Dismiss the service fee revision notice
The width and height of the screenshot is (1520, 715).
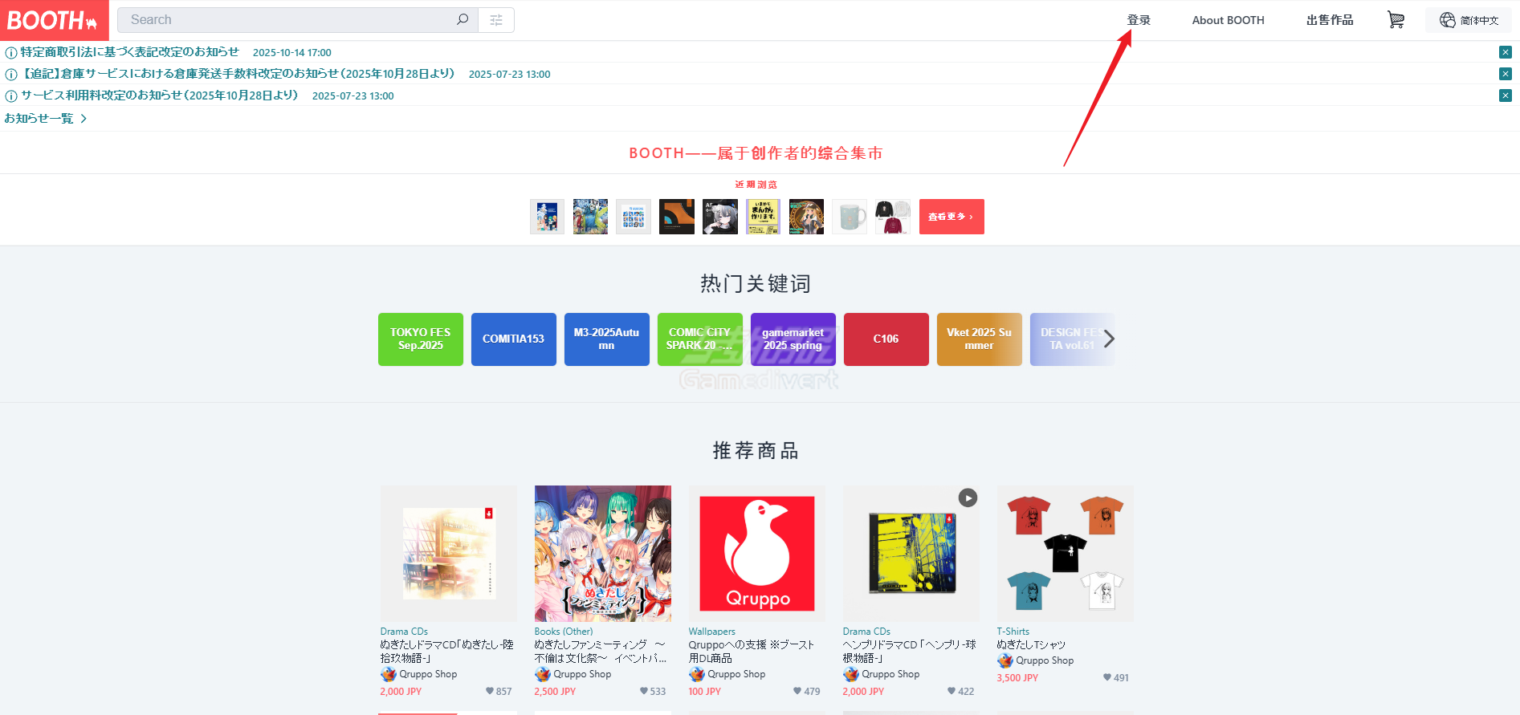click(1505, 95)
